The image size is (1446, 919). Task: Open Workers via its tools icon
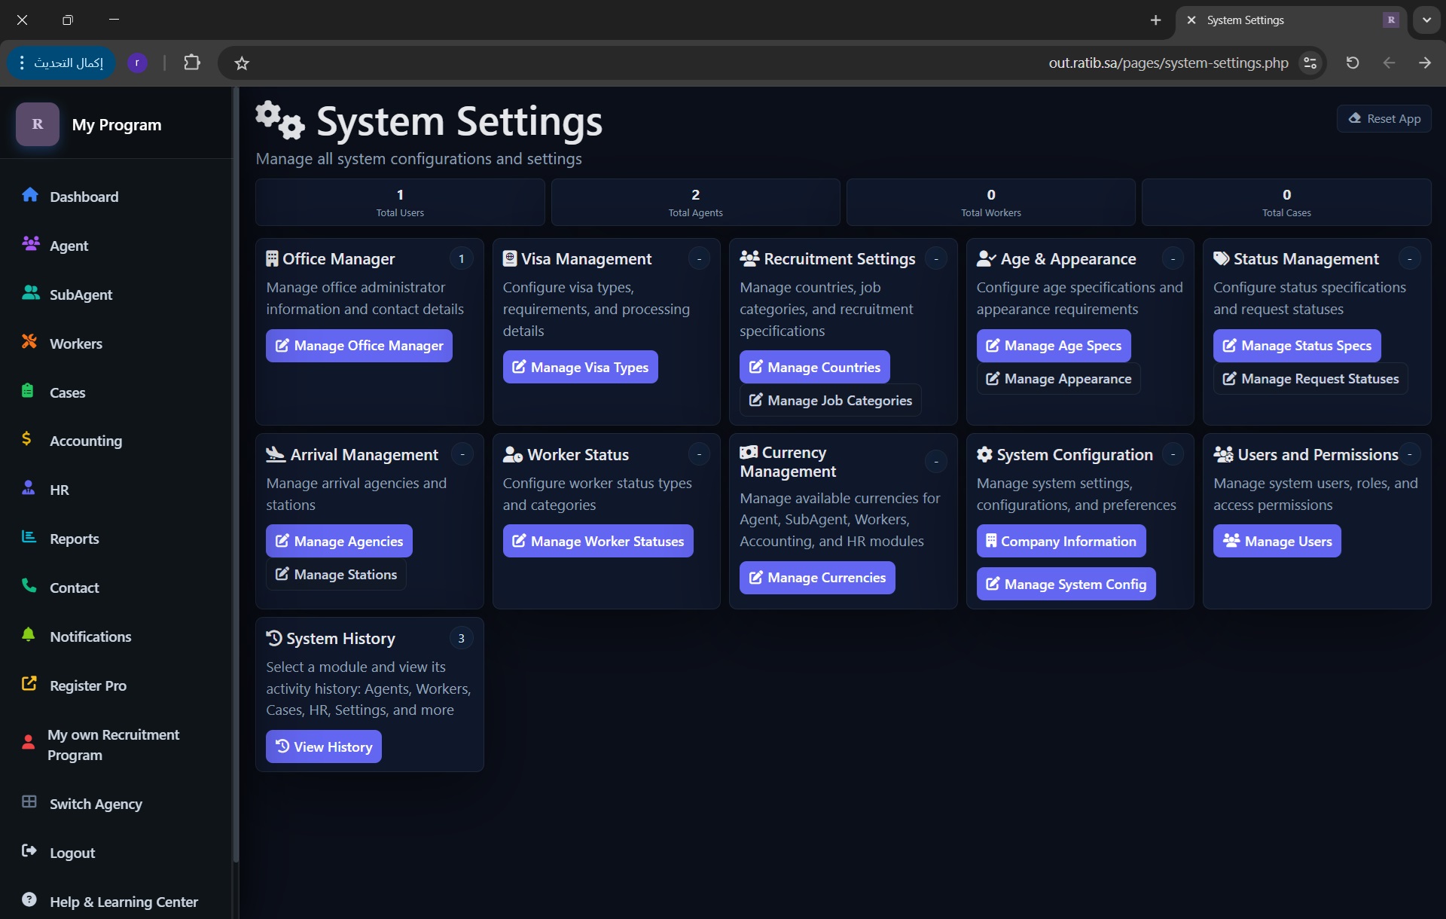tap(29, 342)
